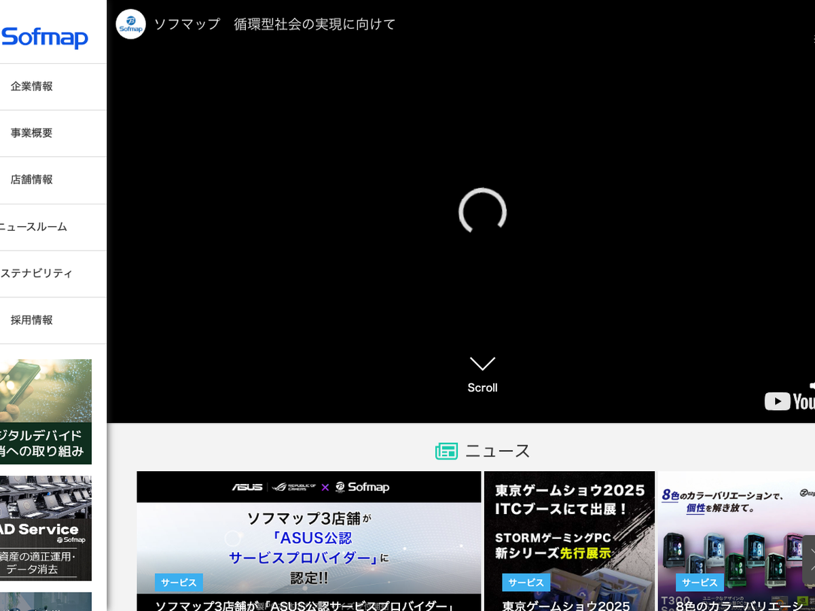The image size is (815, 611).
Task: Open the 企業情報 menu item
Action: pos(32,86)
